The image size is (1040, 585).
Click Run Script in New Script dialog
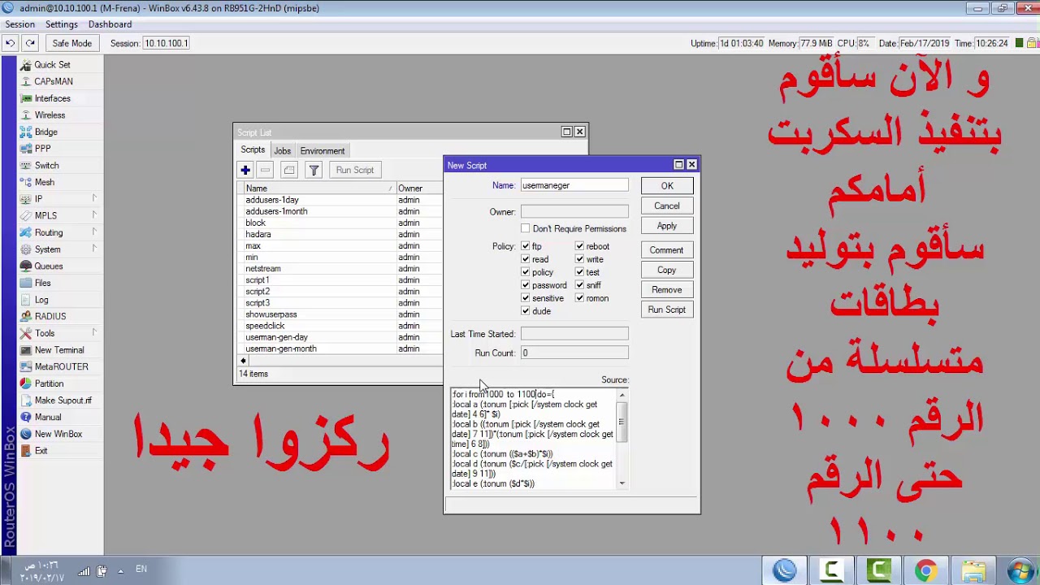coord(667,310)
